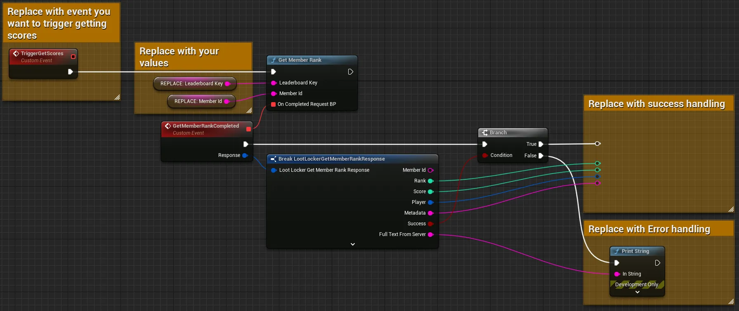Click the exec input pin of Print String
Image resolution: width=739 pixels, height=311 pixels.
(x=617, y=263)
